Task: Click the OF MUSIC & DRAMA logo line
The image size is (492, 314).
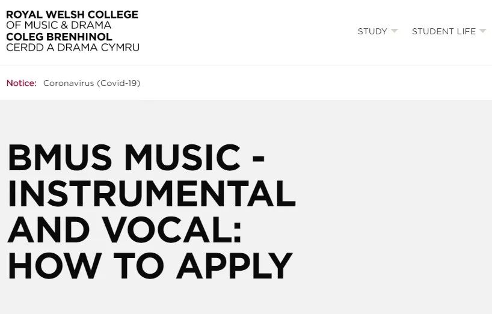Action: (x=59, y=25)
